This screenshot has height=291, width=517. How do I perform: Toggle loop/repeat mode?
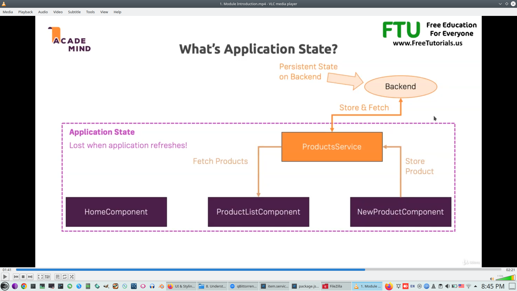pyautogui.click(x=65, y=277)
